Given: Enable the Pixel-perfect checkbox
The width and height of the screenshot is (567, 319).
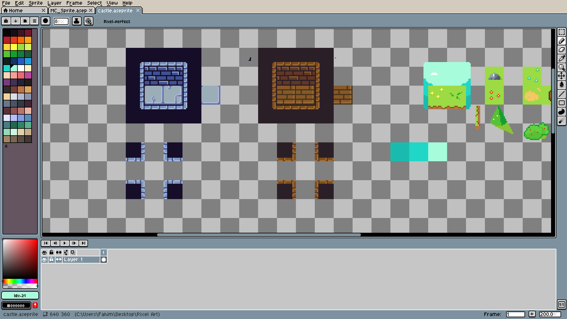Looking at the screenshot, I should [x=99, y=21].
